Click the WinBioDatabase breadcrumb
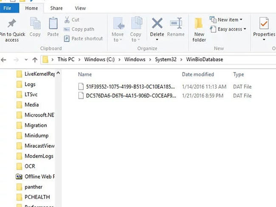Viewport: 276px width, 207px height. (x=205, y=60)
